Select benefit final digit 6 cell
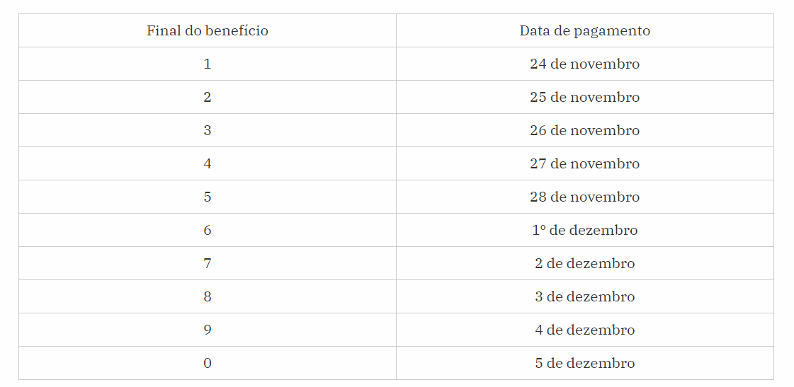This screenshot has height=387, width=794. click(x=207, y=230)
